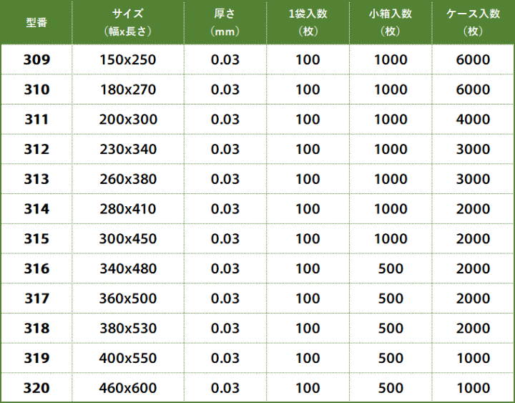Image resolution: width=515 pixels, height=403 pixels.
Task: Click thickness 0.03 in row 309
Action: pyautogui.click(x=225, y=59)
